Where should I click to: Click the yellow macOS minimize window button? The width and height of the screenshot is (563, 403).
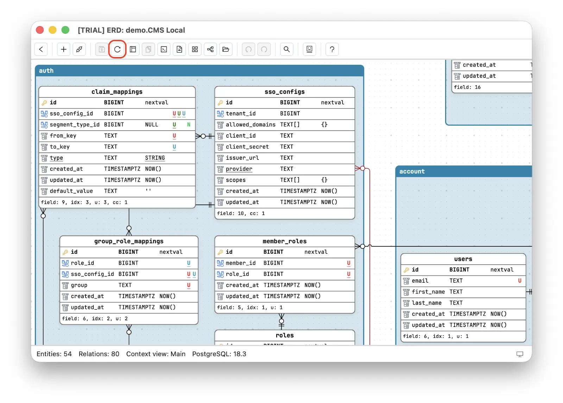pyautogui.click(x=52, y=30)
